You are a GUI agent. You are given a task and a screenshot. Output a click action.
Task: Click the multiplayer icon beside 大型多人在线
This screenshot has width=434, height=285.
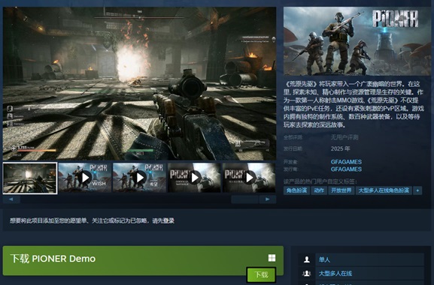(x=307, y=274)
